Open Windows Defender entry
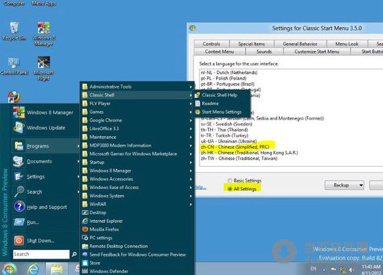 pos(137,271)
